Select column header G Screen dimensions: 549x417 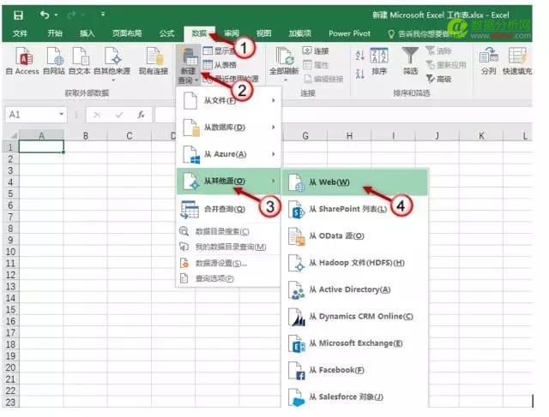tap(305, 135)
